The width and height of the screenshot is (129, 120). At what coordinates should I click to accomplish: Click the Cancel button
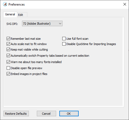point(46,114)
